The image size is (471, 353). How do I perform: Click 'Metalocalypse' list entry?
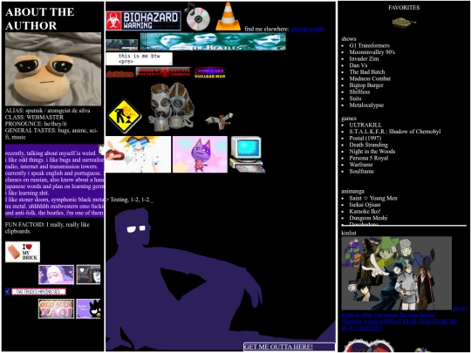point(366,105)
